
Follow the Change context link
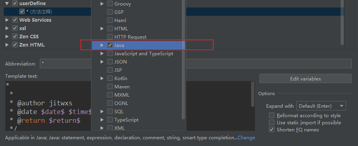(246, 138)
